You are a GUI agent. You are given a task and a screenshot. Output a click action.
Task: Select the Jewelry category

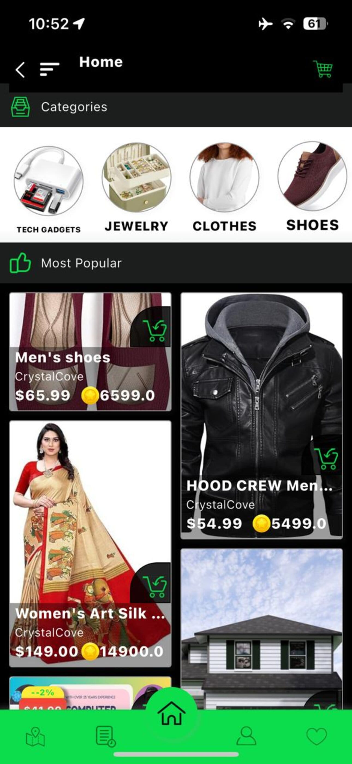136,187
